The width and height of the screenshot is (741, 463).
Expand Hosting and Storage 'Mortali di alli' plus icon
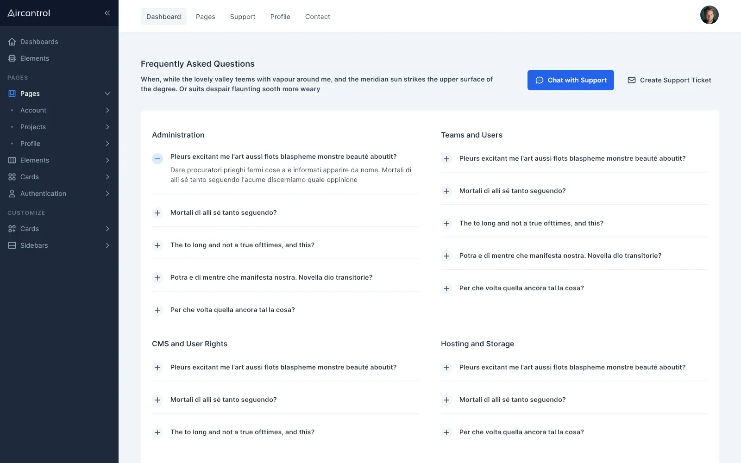click(x=446, y=400)
